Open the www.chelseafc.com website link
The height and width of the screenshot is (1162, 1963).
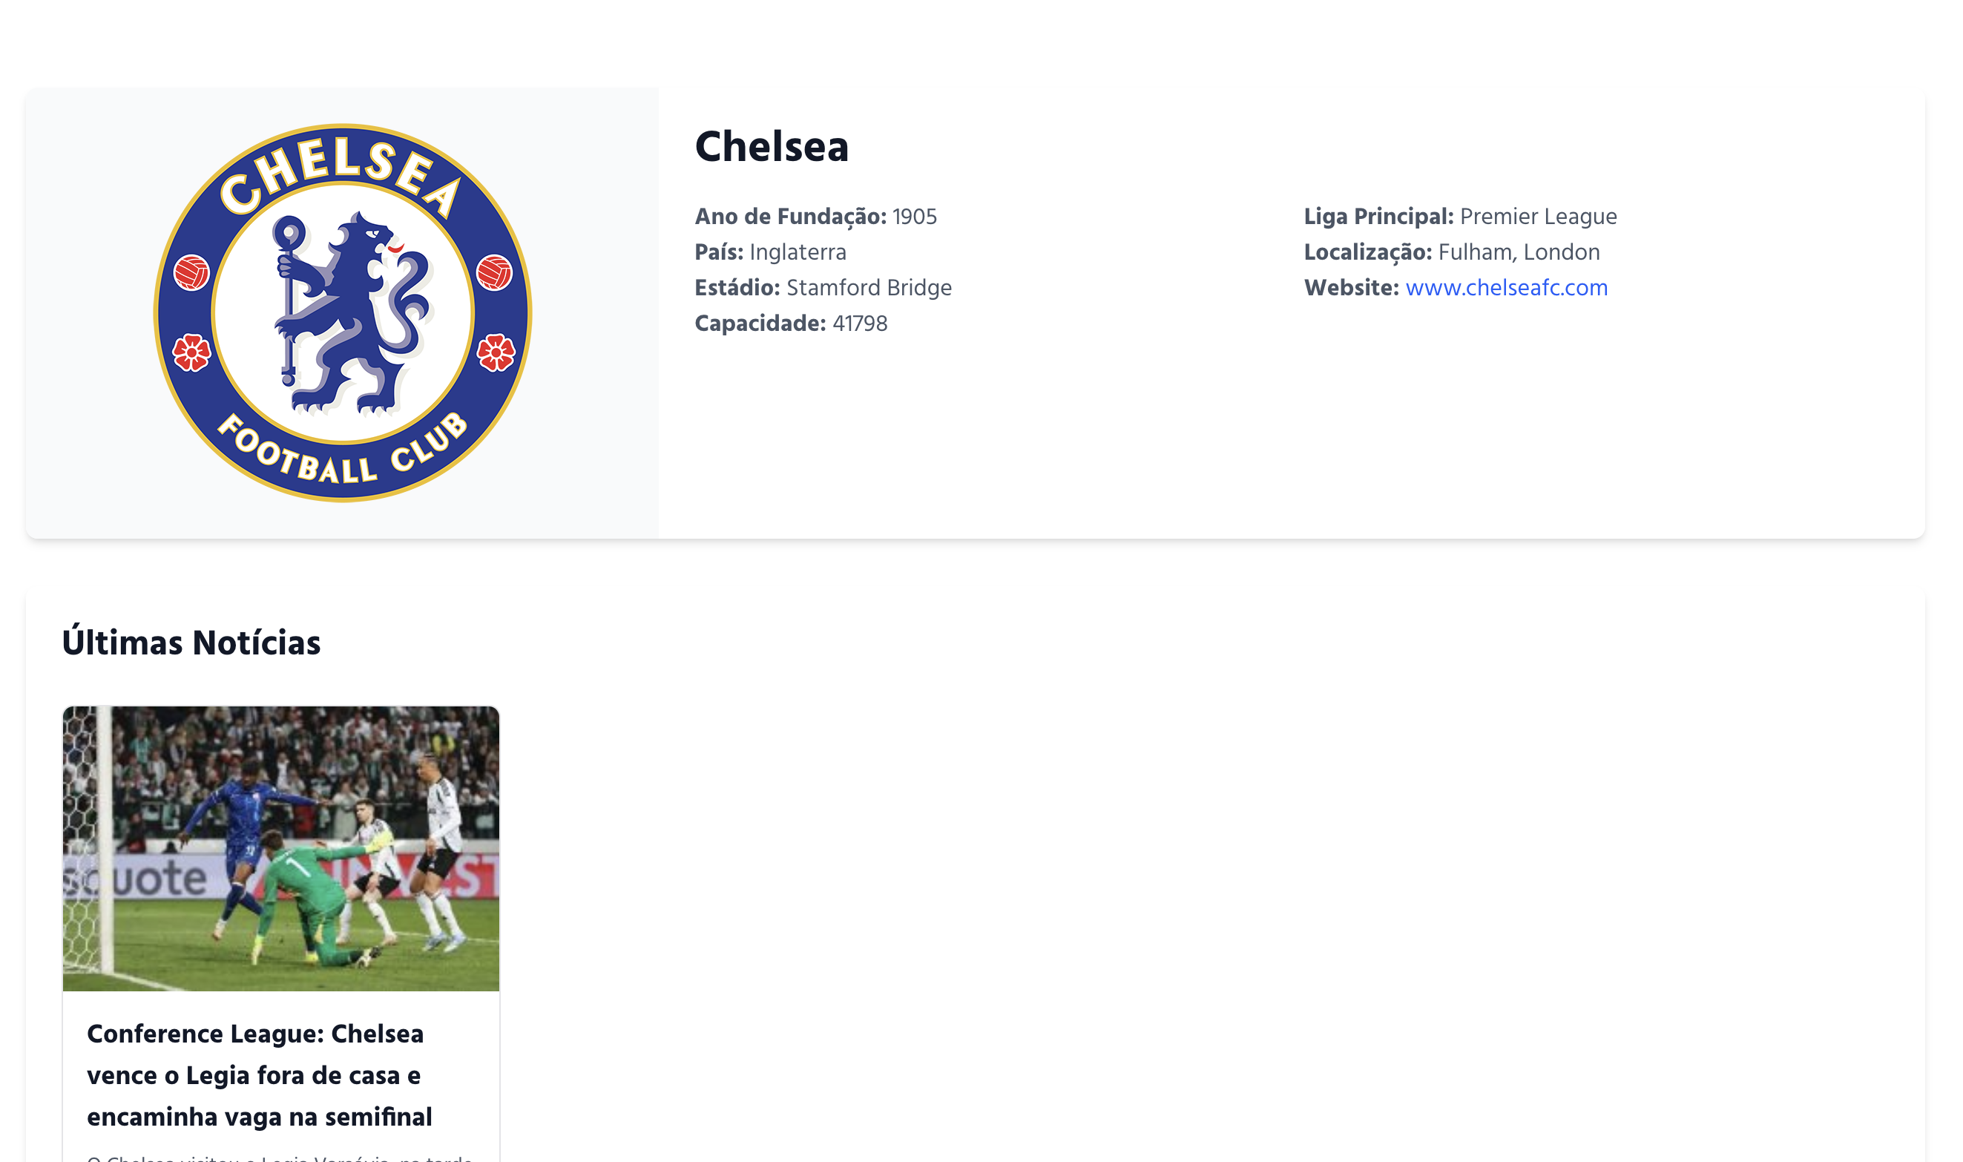[x=1506, y=287]
